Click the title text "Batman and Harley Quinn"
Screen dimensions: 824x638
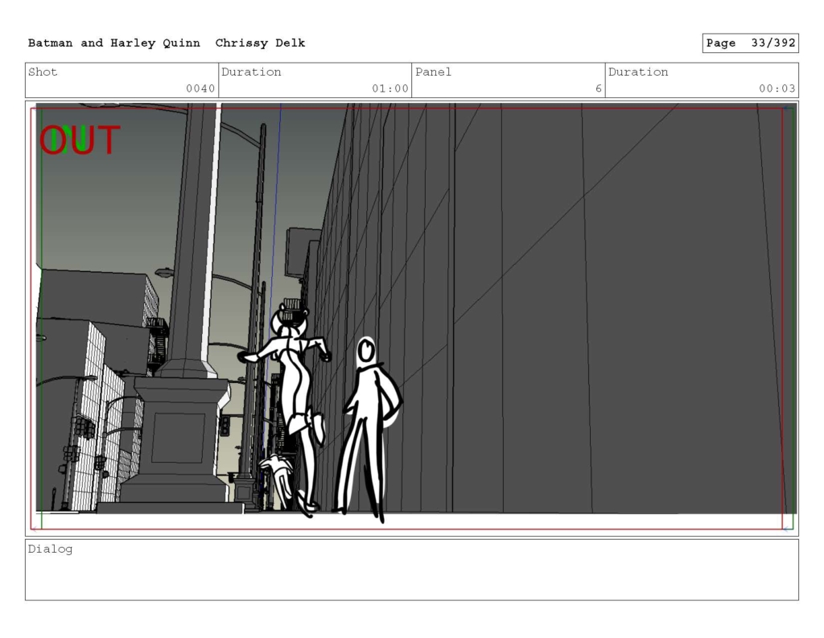click(x=114, y=43)
